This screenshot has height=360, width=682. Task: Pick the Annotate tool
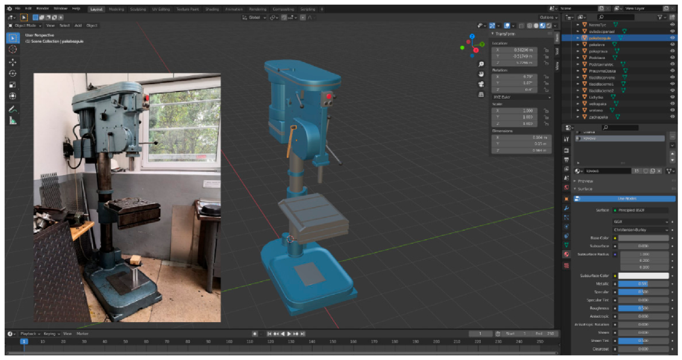click(12, 109)
